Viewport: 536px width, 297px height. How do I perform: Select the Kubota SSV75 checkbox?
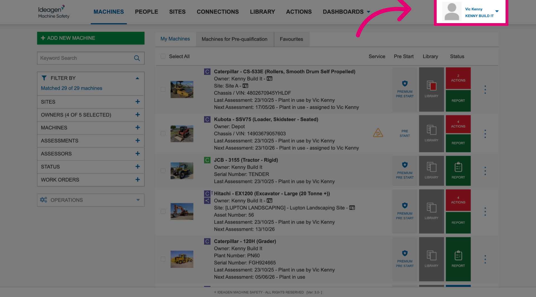163,134
